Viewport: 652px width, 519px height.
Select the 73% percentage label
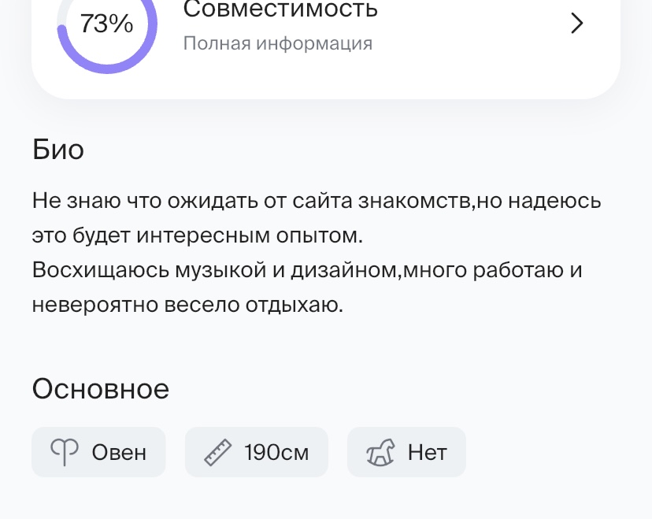106,24
